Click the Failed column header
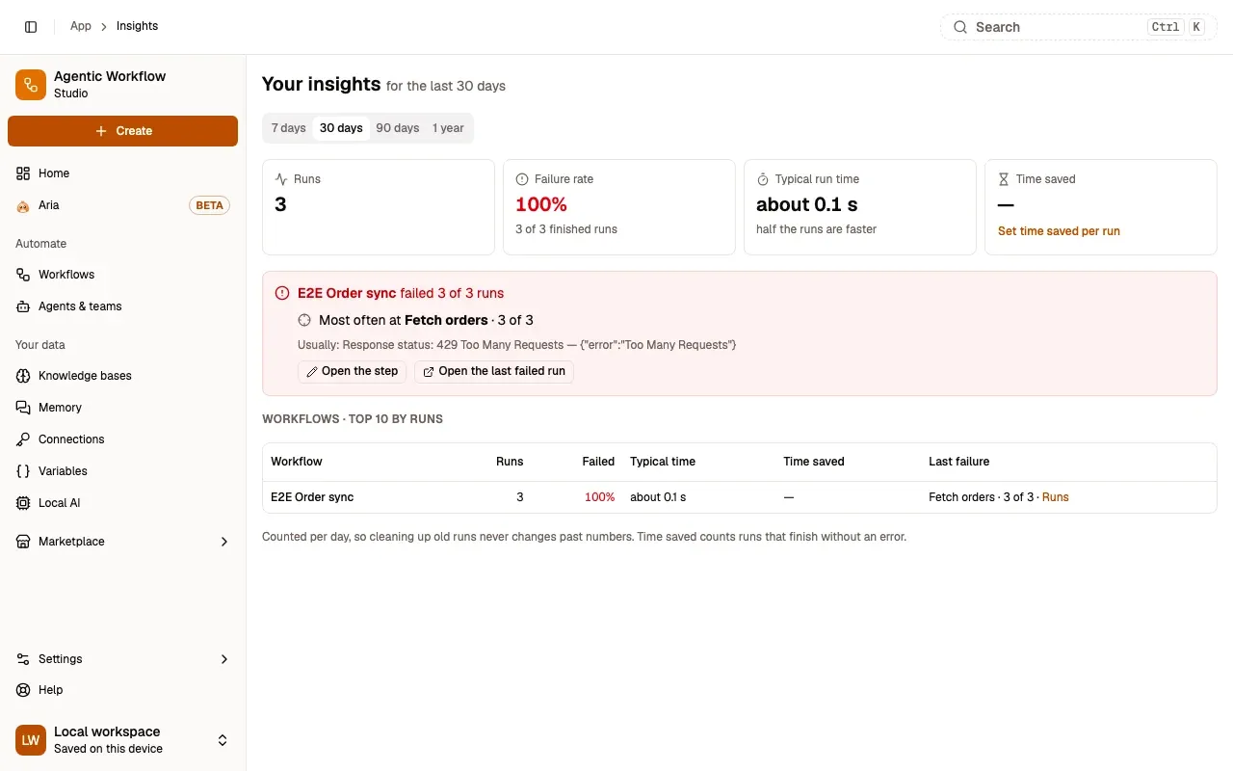Image resolution: width=1233 pixels, height=771 pixels. coord(598,462)
